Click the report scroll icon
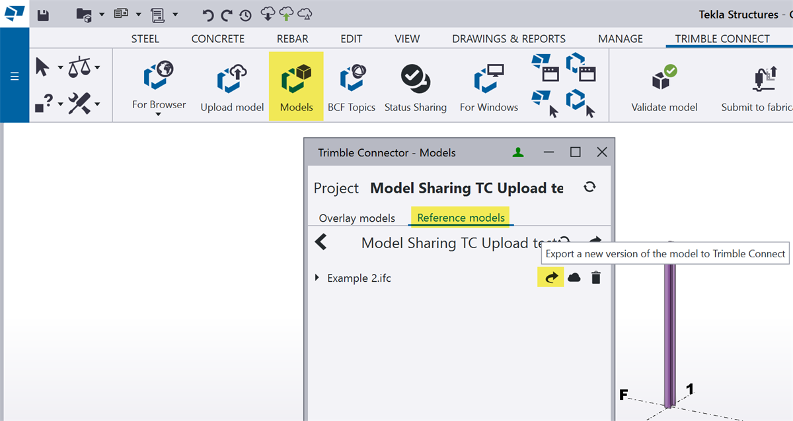 click(x=157, y=14)
